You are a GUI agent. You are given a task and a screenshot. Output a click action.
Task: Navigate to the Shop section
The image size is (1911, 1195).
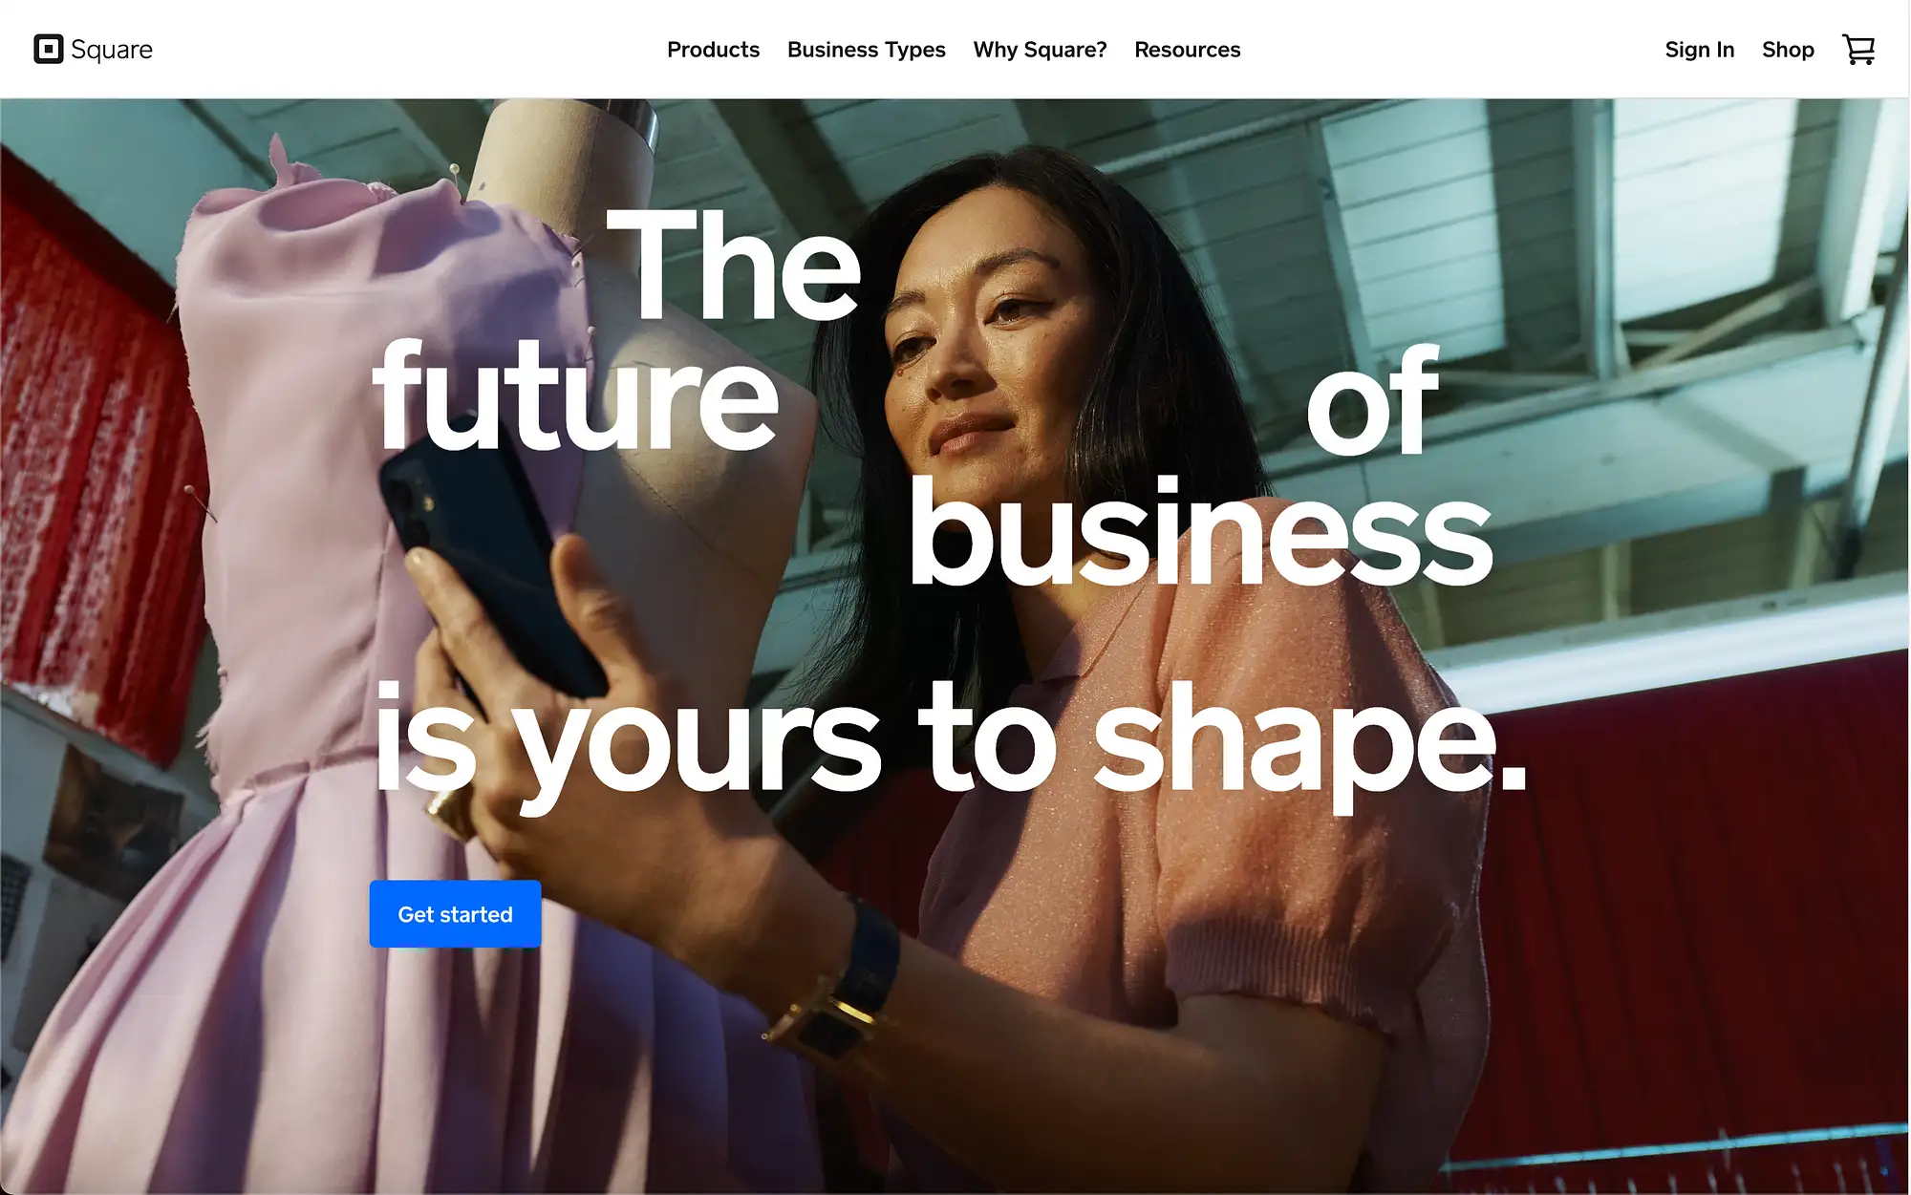[1787, 50]
